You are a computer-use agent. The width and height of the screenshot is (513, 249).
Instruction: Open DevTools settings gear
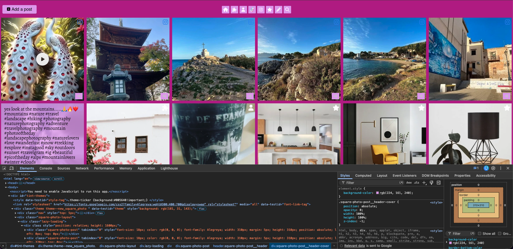(493, 168)
